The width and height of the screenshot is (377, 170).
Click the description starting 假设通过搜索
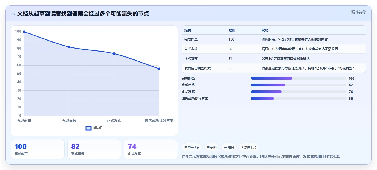(308, 68)
